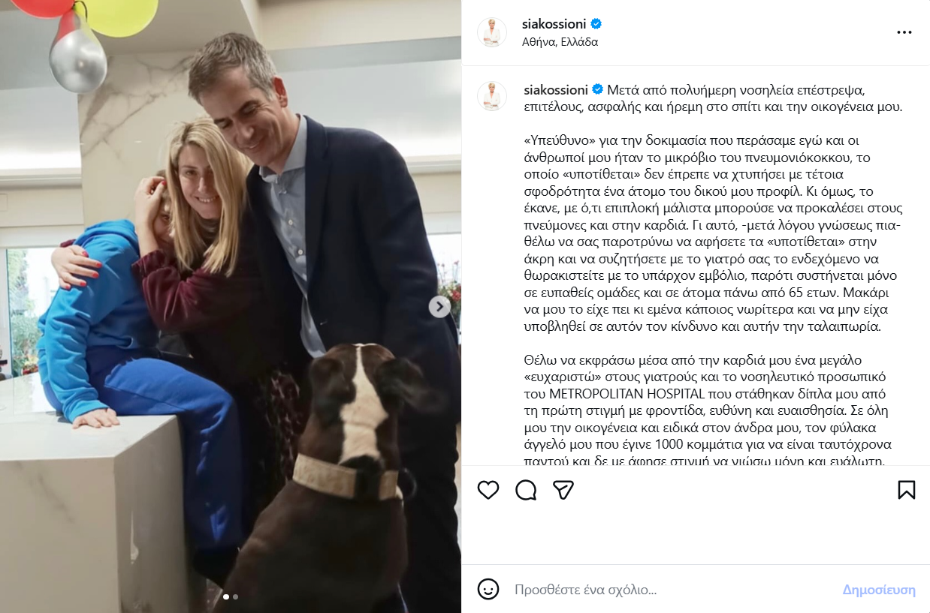Click the profile avatar beside the caption
Screen dimensions: 930x613
tap(492, 97)
